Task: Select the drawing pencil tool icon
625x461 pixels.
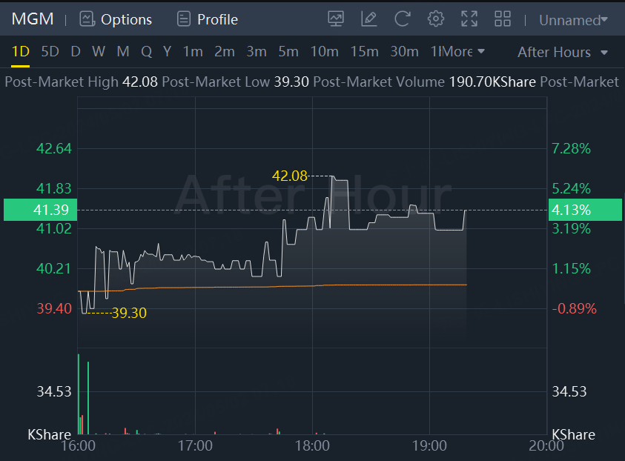Action: pos(368,19)
